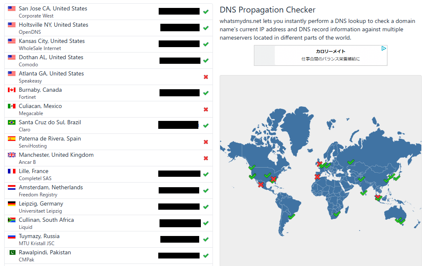Click the Leipzig, Germany entry
This screenshot has width=423, height=266.
(x=109, y=207)
